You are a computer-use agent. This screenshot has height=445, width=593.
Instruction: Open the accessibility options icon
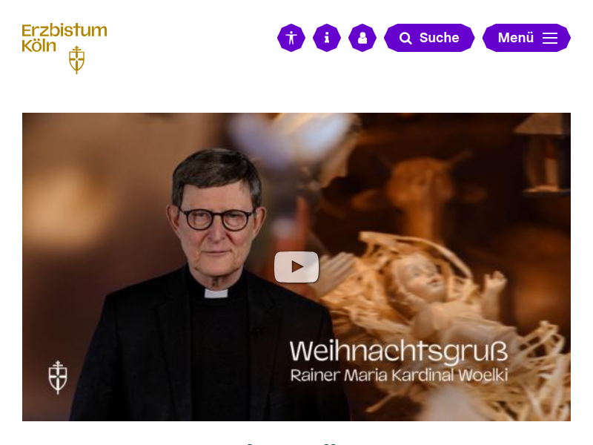[291, 38]
